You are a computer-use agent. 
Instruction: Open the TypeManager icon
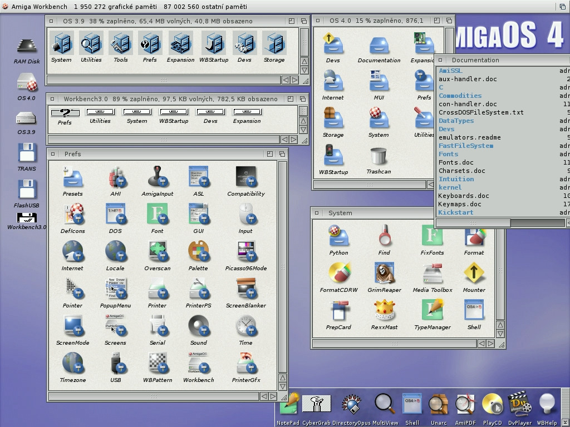pyautogui.click(x=433, y=311)
